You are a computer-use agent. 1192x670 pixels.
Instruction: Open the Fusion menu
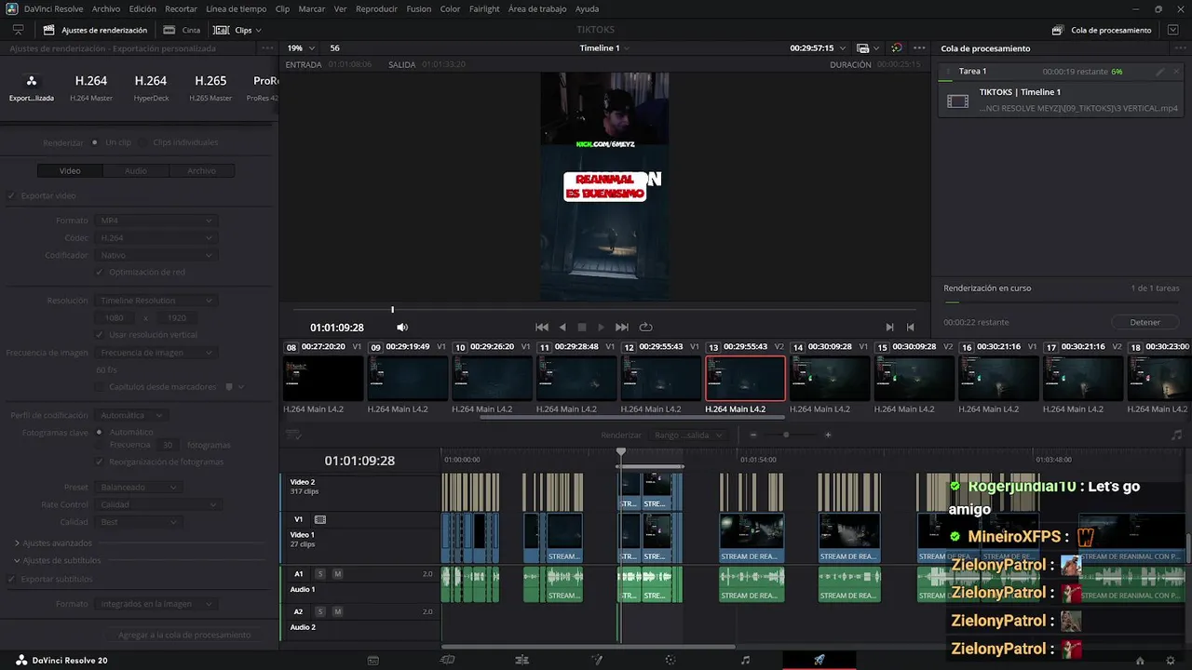click(419, 8)
